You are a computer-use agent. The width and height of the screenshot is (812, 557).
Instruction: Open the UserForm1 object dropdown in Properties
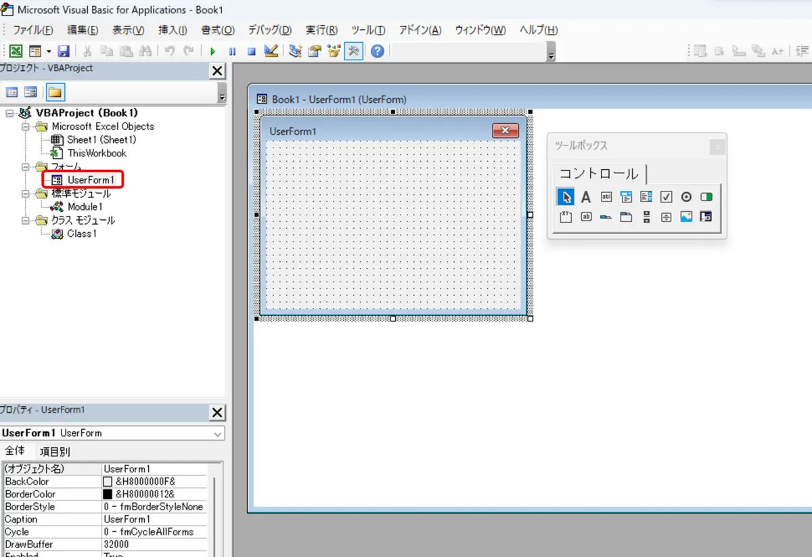(217, 433)
